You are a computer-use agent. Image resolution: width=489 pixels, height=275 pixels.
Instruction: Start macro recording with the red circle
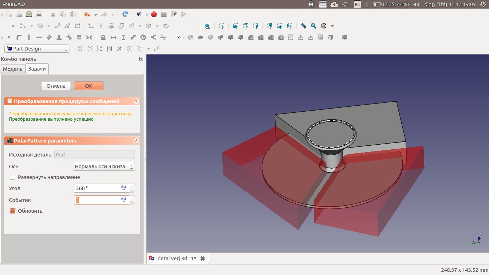click(x=154, y=14)
